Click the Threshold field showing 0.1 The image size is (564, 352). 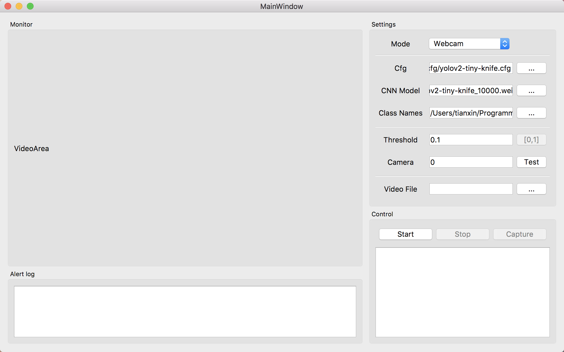(x=471, y=140)
